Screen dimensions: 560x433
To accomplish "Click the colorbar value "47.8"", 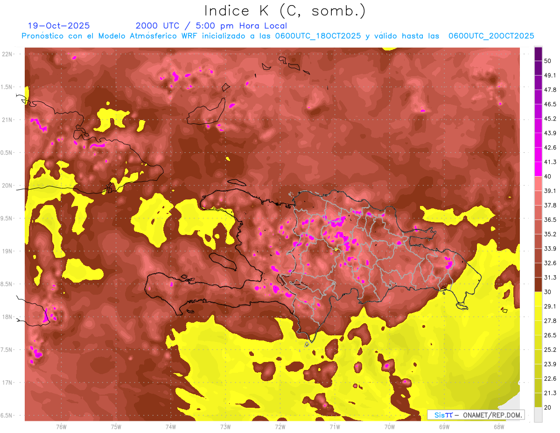I will [550, 90].
